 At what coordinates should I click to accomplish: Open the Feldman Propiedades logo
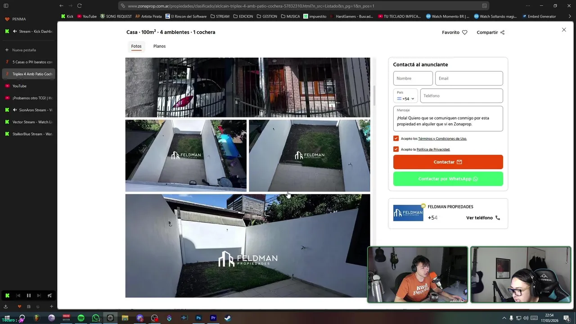click(408, 213)
